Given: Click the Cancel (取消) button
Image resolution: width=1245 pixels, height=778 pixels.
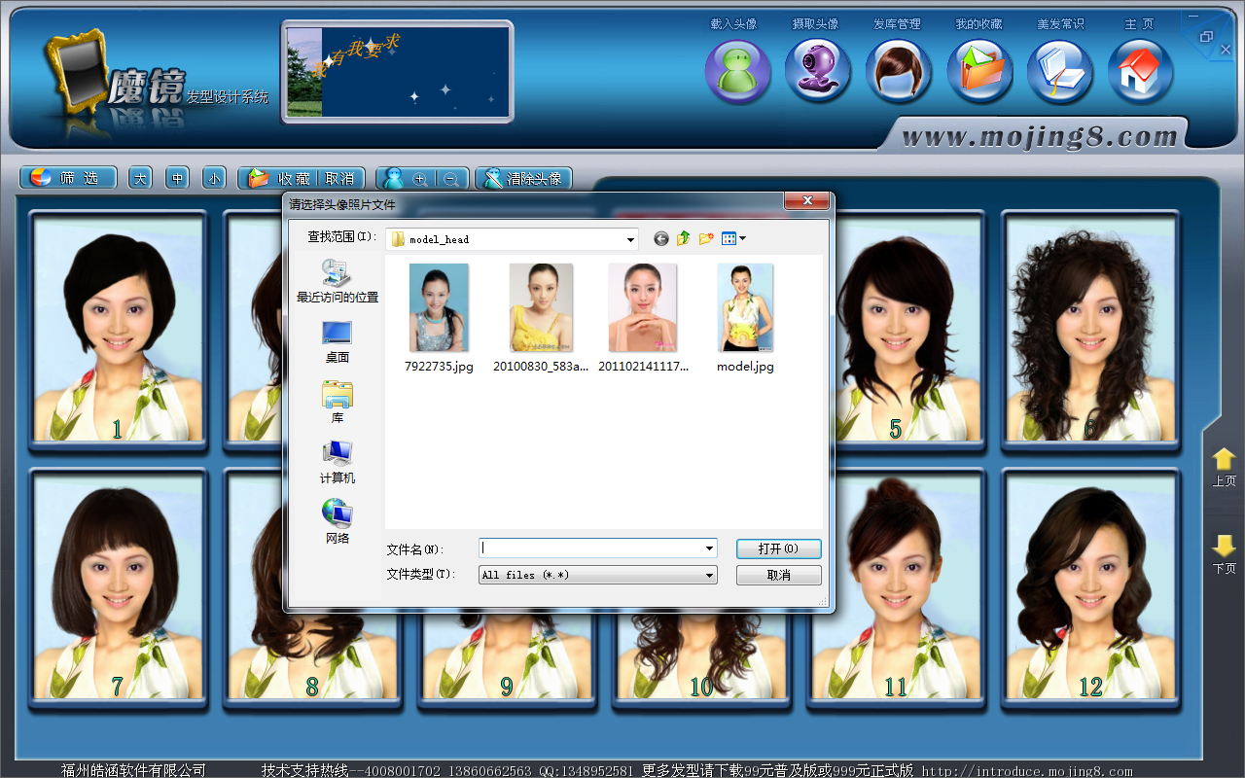Looking at the screenshot, I should coord(778,575).
